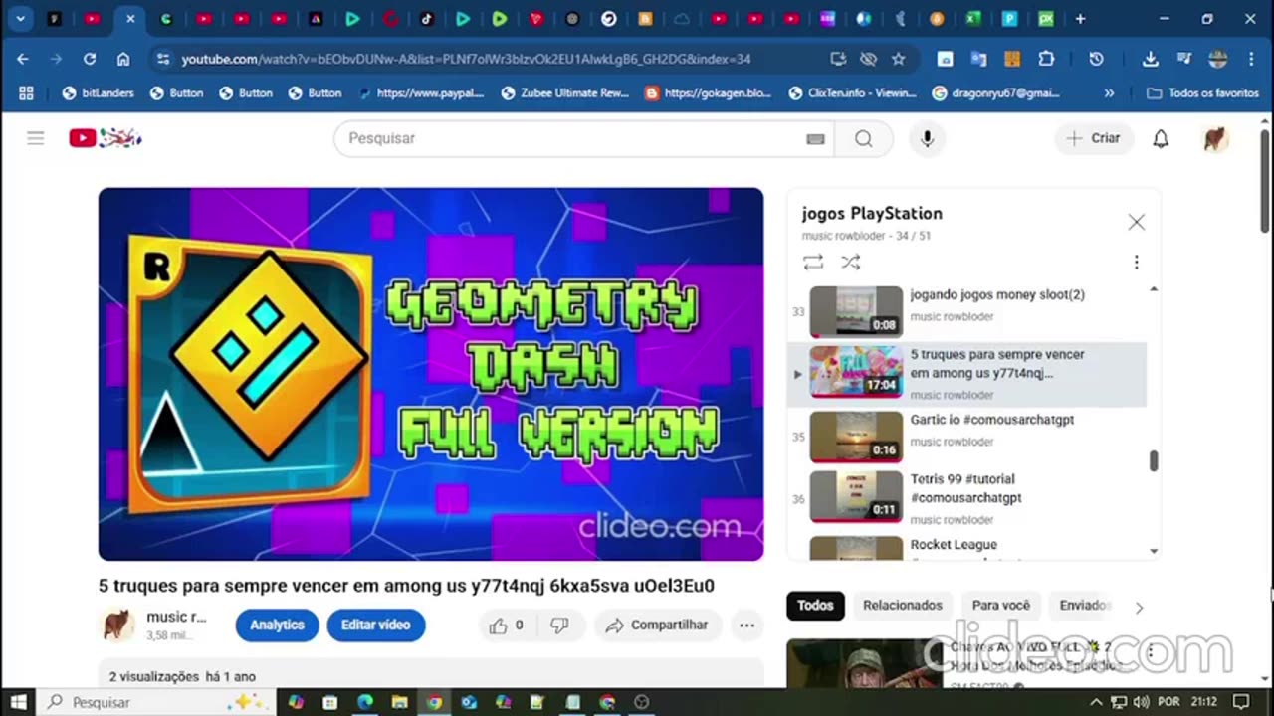This screenshot has height=716, width=1274.
Task: Open the on-screen keyboard in the search box
Action: 815,139
